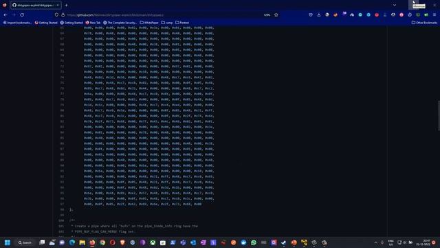Select the dirtypipe-exploit GitHub tab
The height and width of the screenshot is (248, 440).
pyautogui.click(x=36, y=5)
